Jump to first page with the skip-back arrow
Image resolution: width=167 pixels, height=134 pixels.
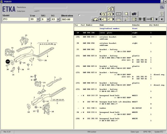pyautogui.click(x=156, y=19)
